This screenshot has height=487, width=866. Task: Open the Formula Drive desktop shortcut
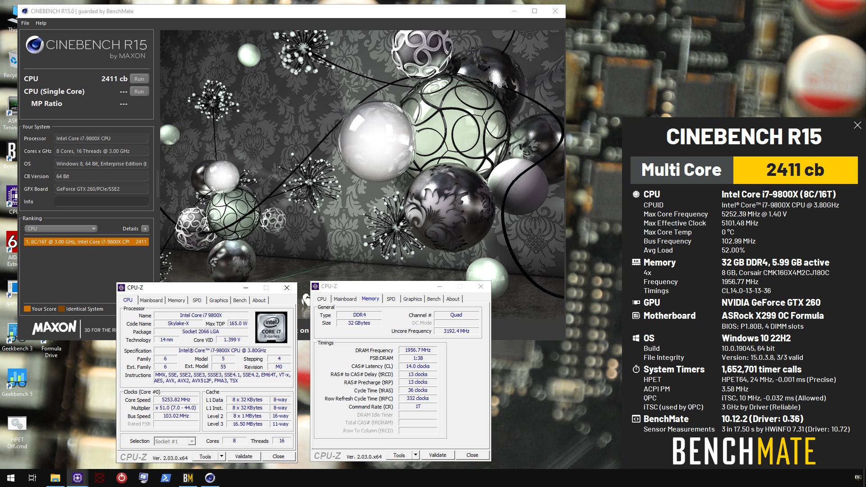pos(51,351)
